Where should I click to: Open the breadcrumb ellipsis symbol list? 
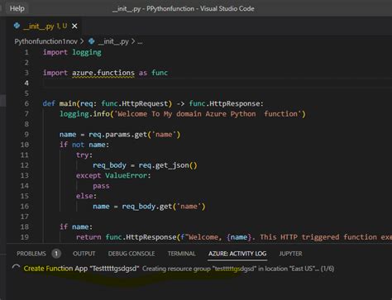click(x=140, y=42)
